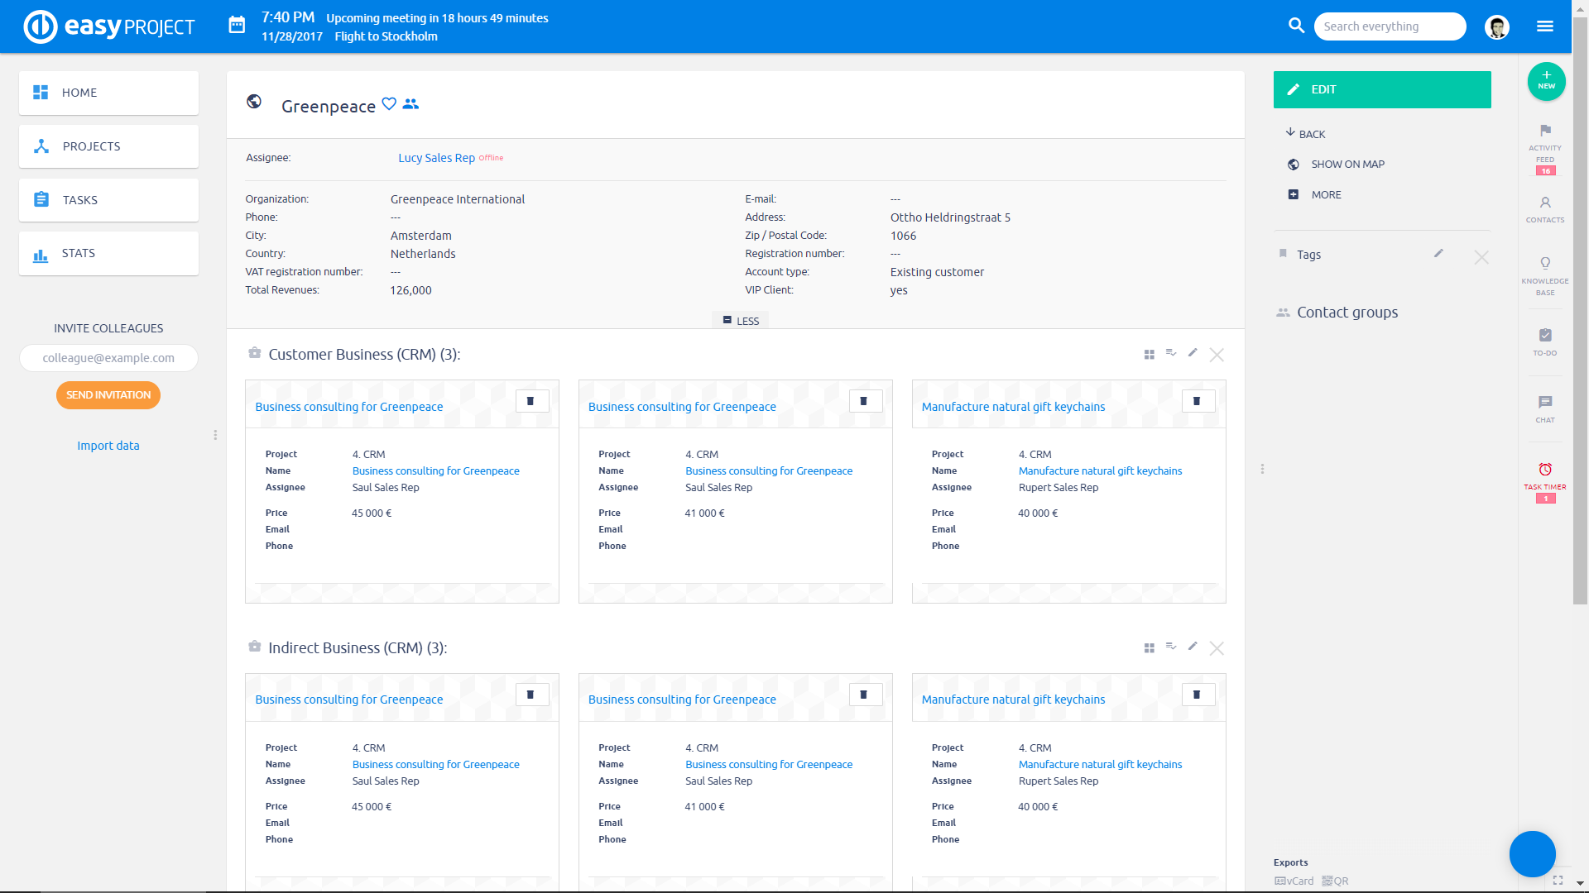Click the BACK link
Viewport: 1589px width, 893px height.
[x=1305, y=134]
